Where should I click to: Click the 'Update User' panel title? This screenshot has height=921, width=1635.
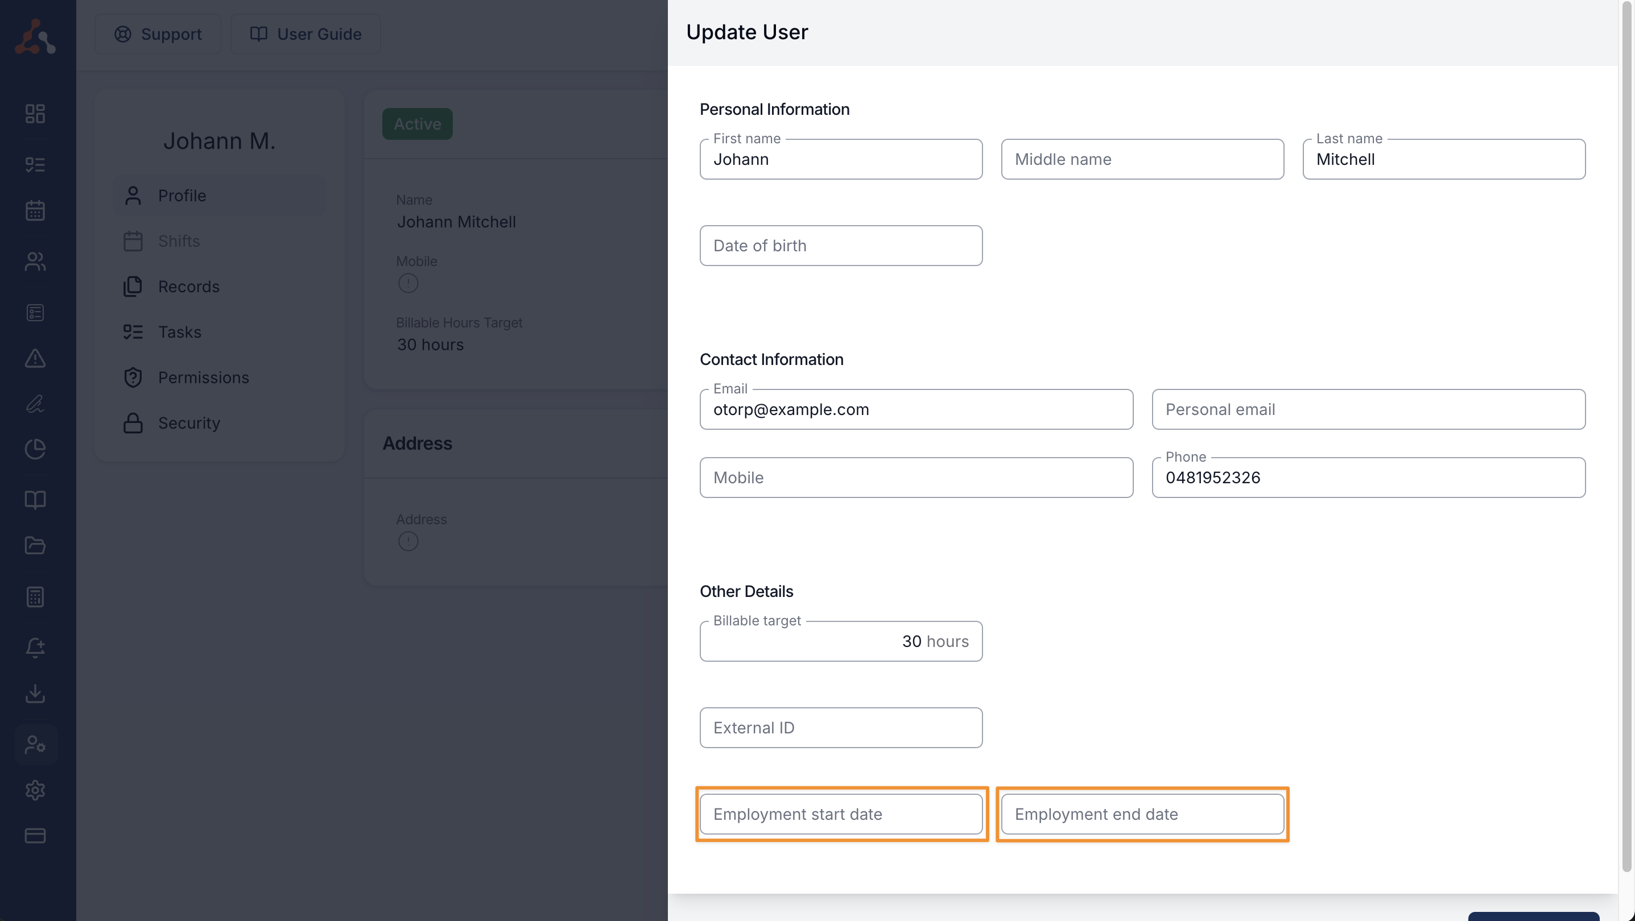(747, 32)
